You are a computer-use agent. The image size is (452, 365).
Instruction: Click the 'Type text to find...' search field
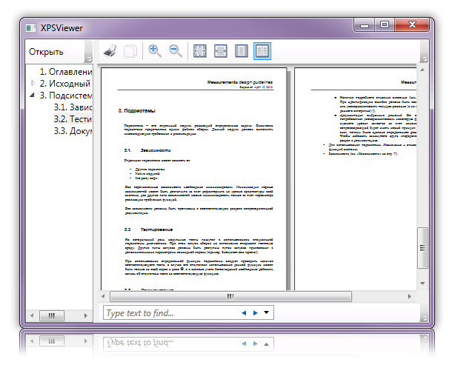click(x=170, y=312)
